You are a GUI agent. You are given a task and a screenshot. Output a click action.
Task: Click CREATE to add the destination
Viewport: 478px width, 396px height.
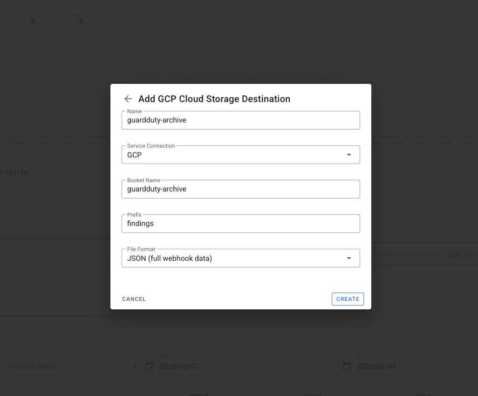coord(348,299)
